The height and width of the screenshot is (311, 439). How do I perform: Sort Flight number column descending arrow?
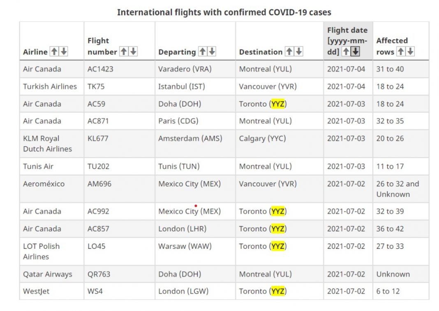tap(133, 52)
